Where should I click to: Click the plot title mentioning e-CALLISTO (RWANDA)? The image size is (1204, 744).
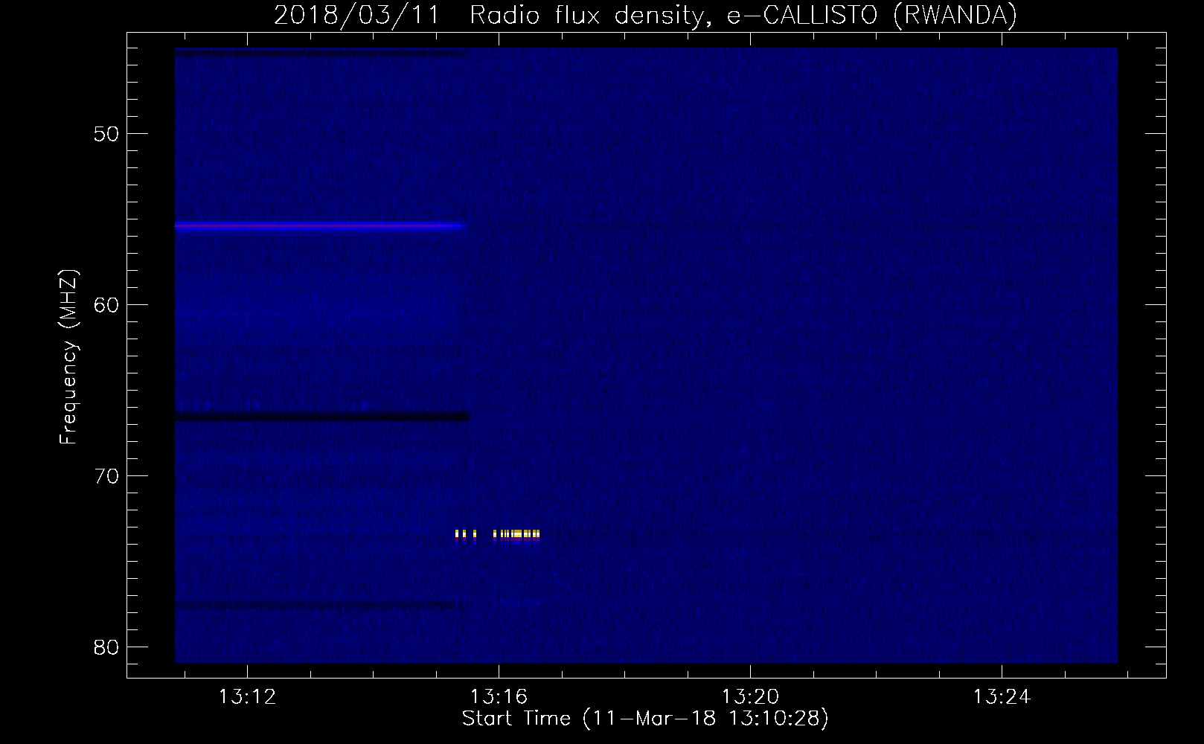[x=645, y=15]
